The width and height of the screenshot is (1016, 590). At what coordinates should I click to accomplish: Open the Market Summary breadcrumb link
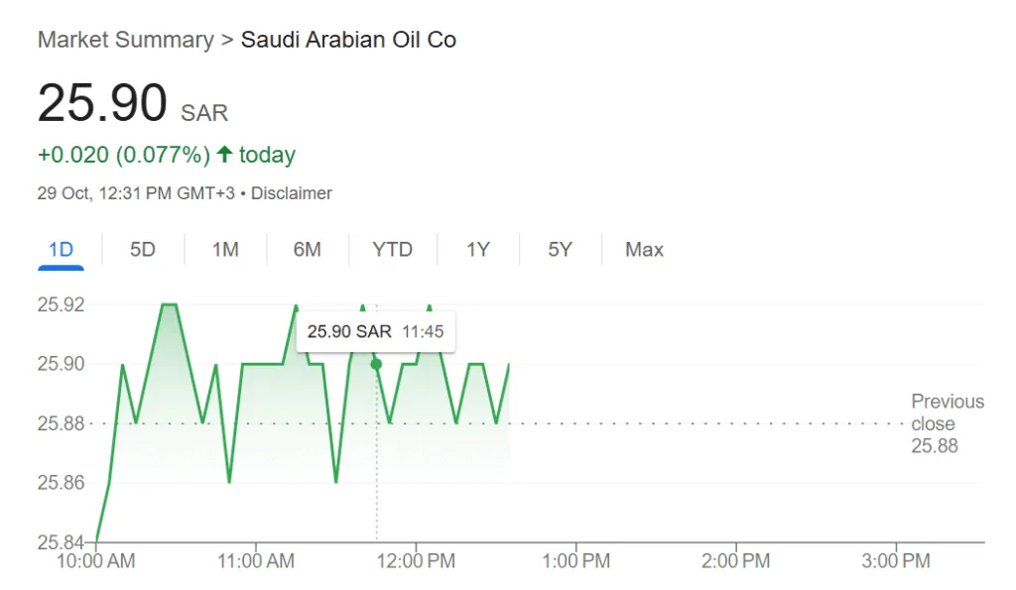pos(125,40)
